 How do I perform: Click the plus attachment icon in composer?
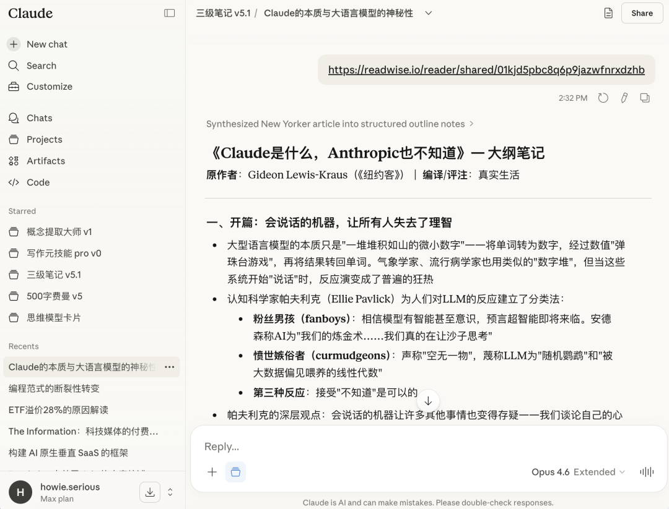[x=212, y=472]
